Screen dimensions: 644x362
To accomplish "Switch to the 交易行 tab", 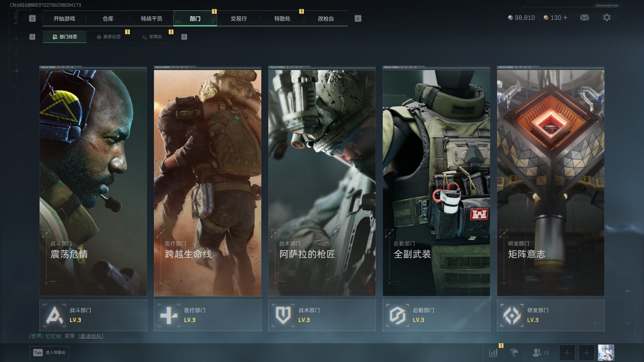I will (x=238, y=19).
